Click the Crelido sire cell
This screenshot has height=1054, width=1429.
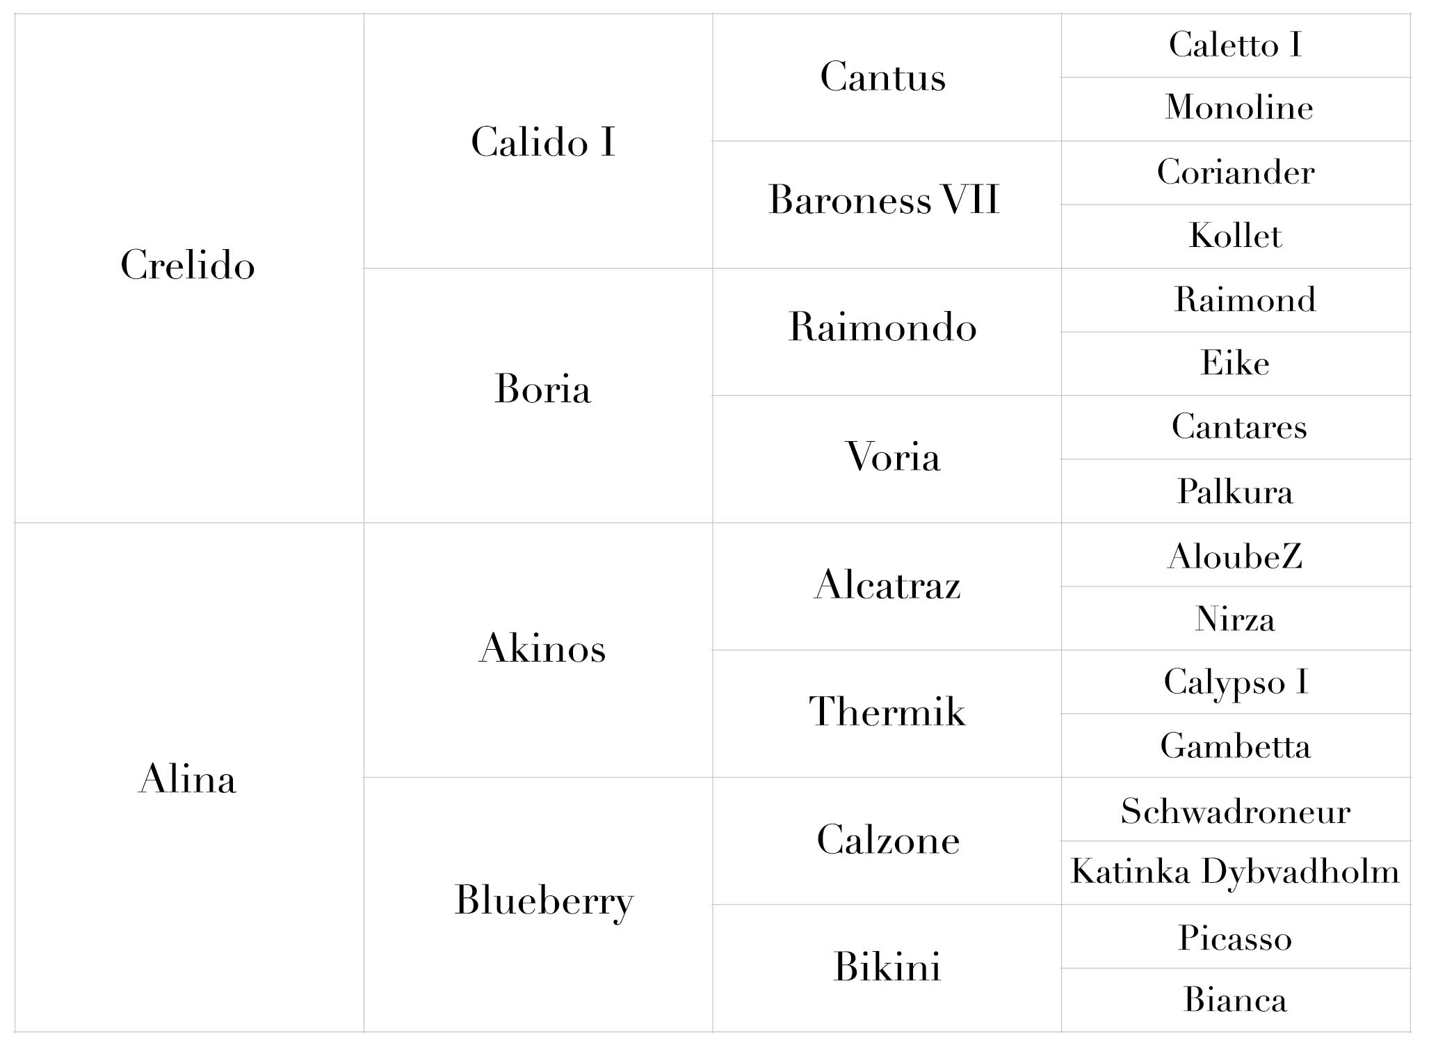pos(188,268)
